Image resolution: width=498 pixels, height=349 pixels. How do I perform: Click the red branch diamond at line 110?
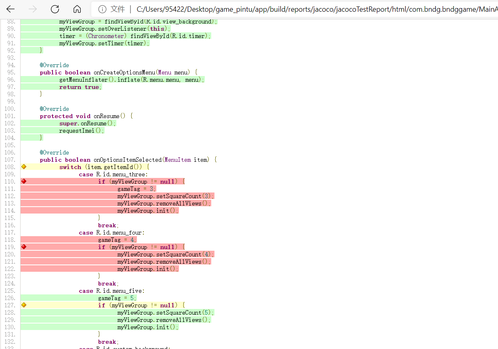pos(23,181)
